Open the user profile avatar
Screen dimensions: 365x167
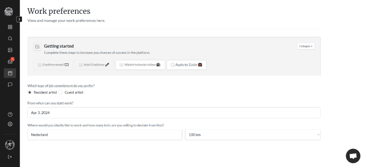tap(10, 145)
